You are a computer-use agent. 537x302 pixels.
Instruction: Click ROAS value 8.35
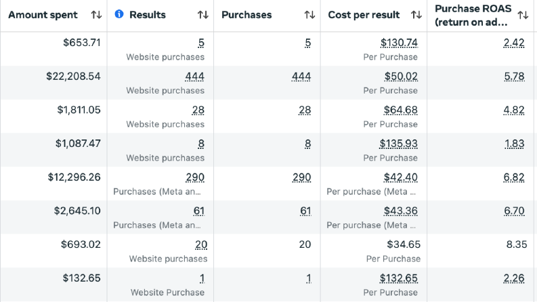[x=517, y=244]
